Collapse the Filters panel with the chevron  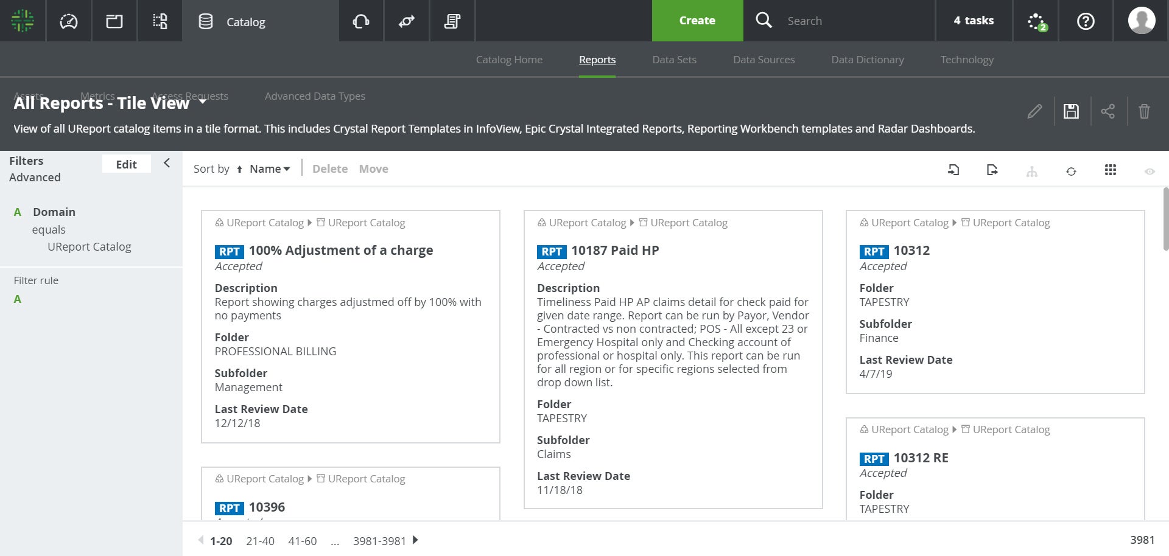167,163
